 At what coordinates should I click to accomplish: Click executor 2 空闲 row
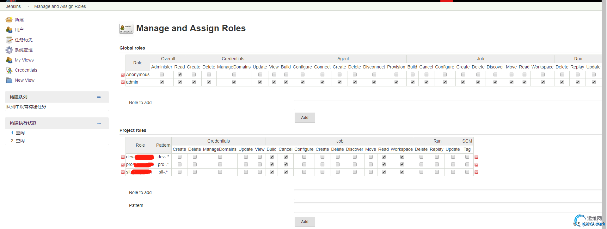click(x=57, y=141)
